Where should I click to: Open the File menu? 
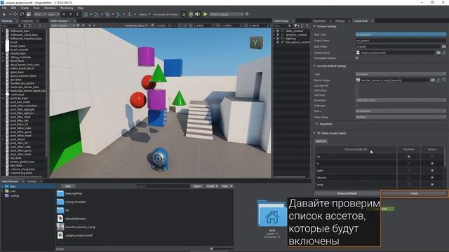[x=4, y=8]
